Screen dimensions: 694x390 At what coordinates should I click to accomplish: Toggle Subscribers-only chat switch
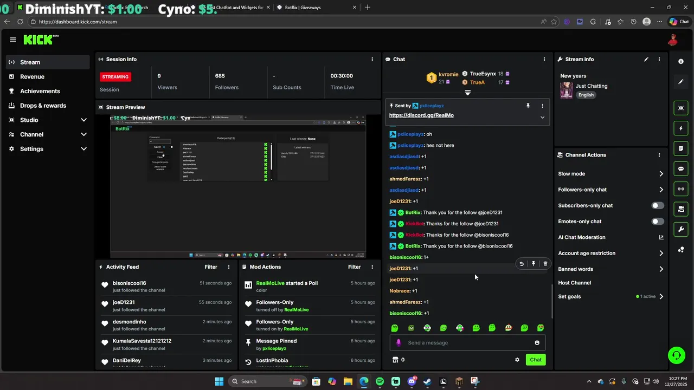657,206
